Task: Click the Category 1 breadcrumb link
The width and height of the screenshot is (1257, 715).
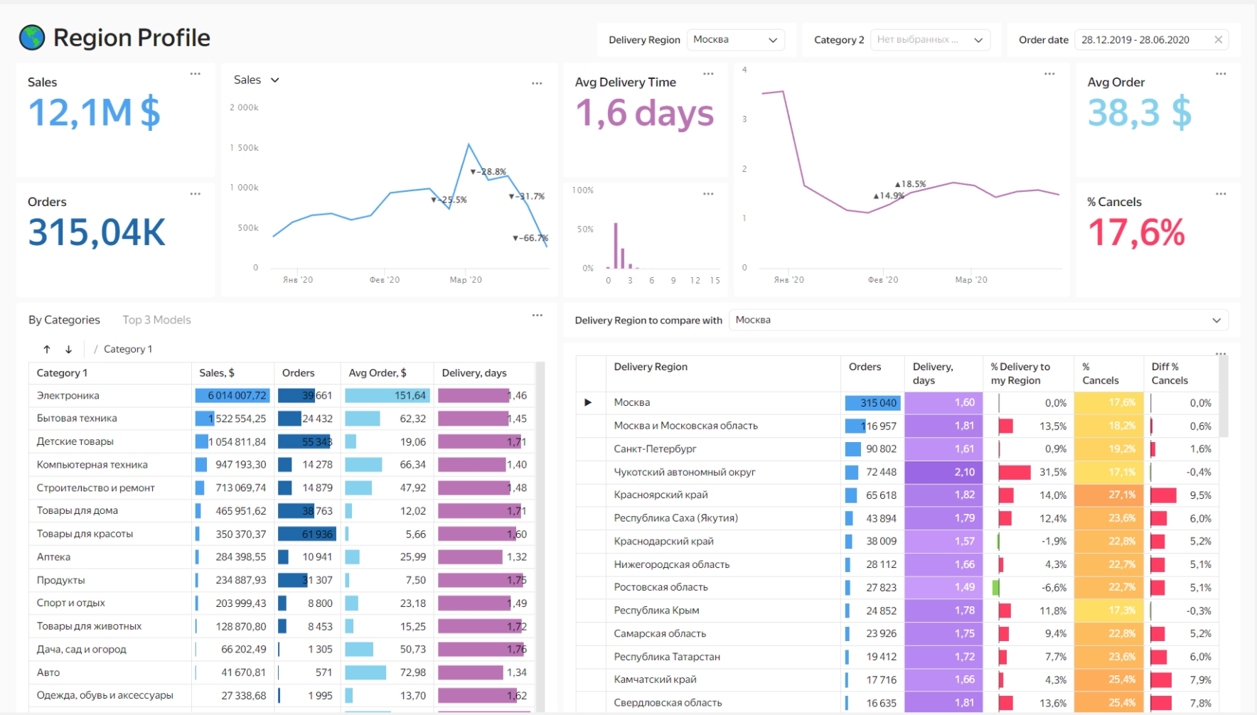Action: tap(128, 349)
